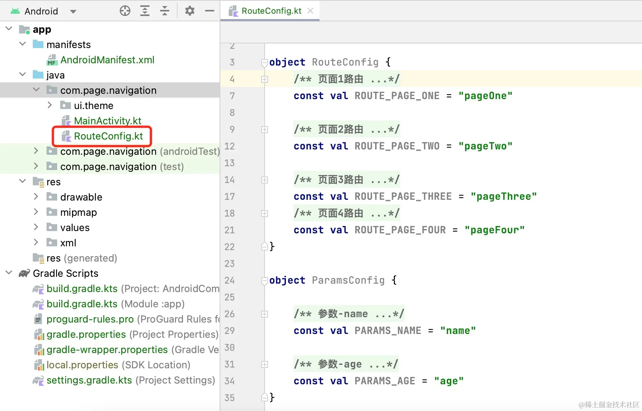The height and width of the screenshot is (411, 642).
Task: Click the manifests folder icon
Action: pyautogui.click(x=38, y=44)
